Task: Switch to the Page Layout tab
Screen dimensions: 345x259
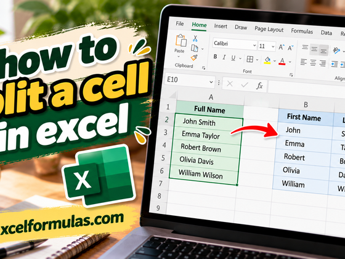Action: click(269, 29)
